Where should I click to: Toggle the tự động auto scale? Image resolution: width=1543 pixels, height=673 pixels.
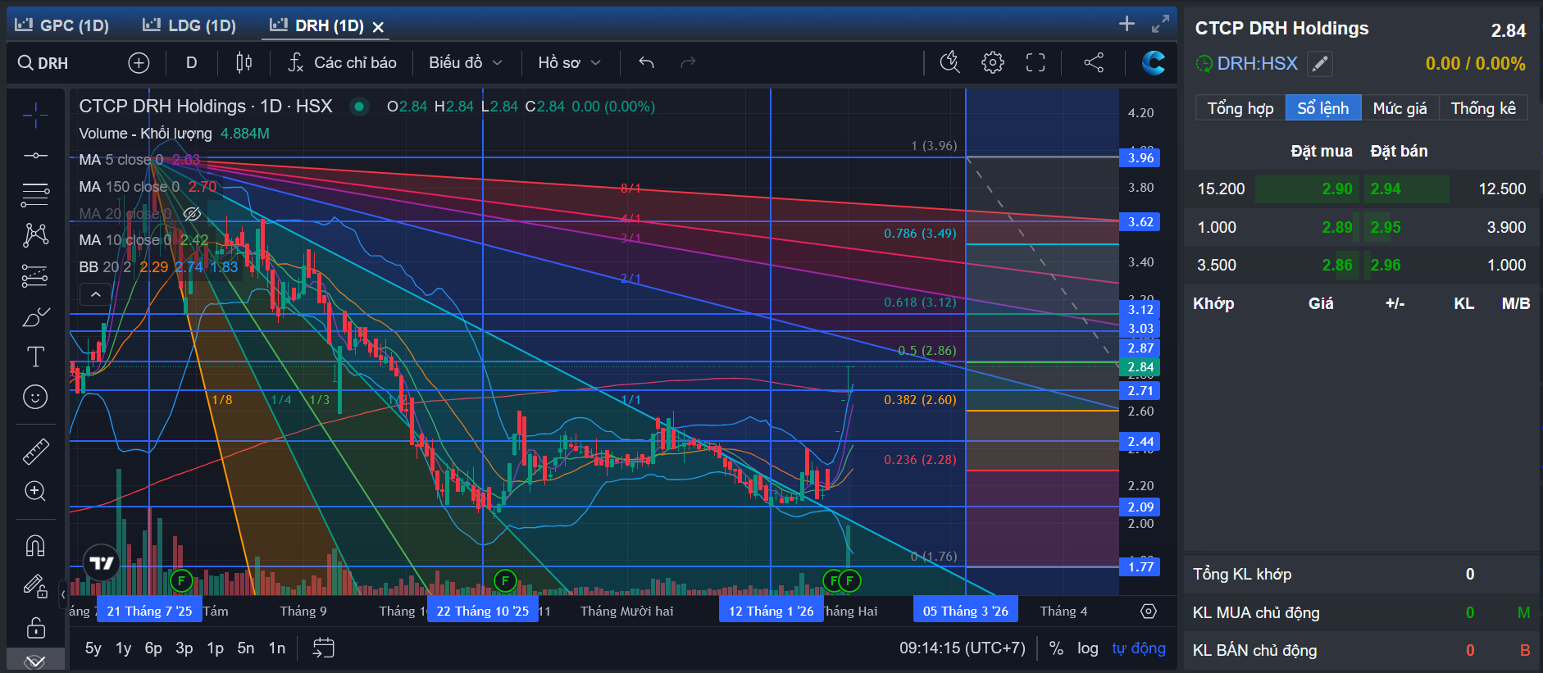click(x=1139, y=648)
